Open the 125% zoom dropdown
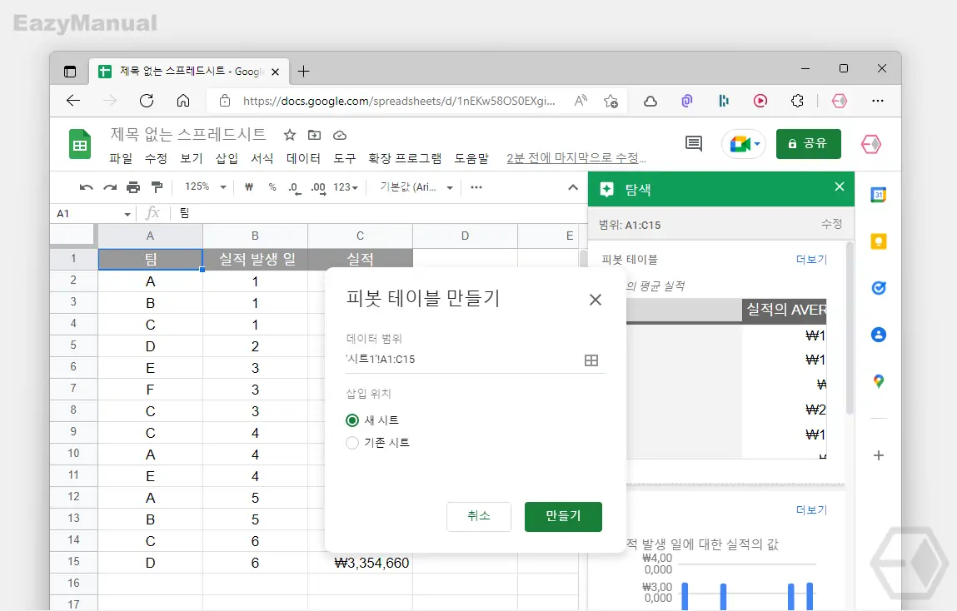The height and width of the screenshot is (611, 957). pos(206,186)
